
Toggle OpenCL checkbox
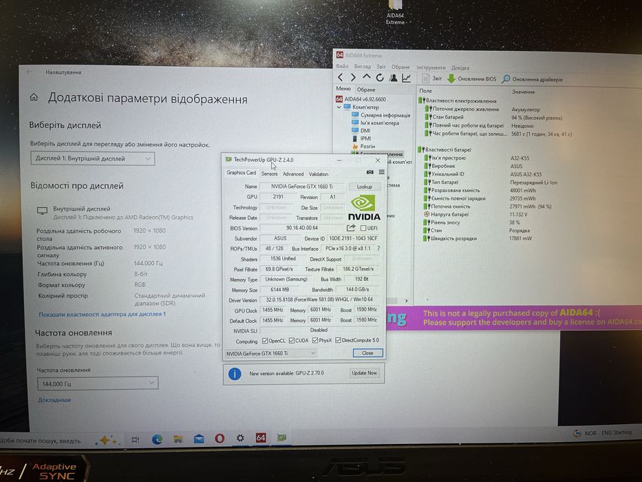265,341
